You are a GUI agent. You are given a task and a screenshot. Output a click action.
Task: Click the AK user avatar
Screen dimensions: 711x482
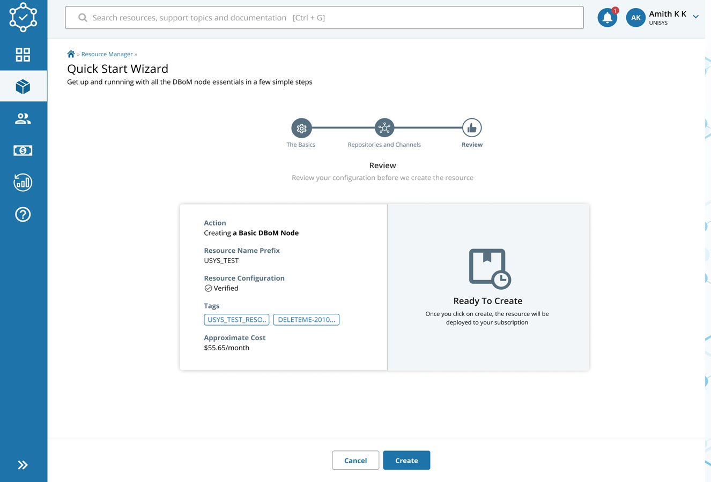pos(635,18)
